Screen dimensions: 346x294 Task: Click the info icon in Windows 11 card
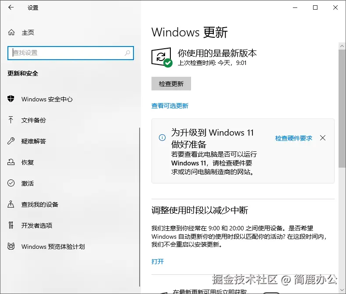[162, 138]
